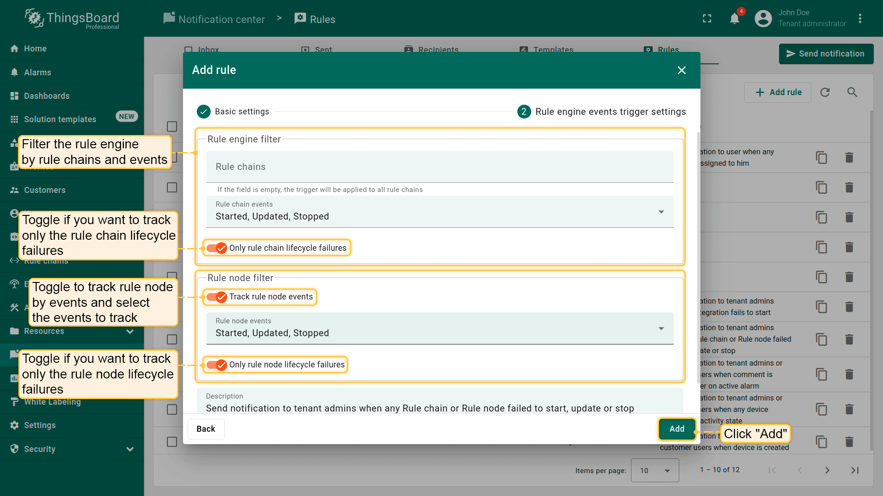Open Items per page dropdown
Viewport: 883px width, 496px height.
point(654,470)
